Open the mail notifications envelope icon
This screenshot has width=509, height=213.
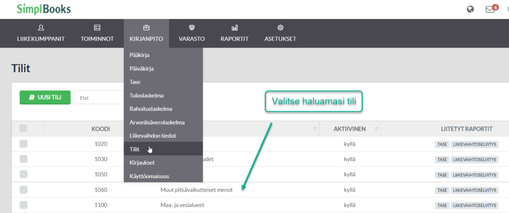point(490,9)
